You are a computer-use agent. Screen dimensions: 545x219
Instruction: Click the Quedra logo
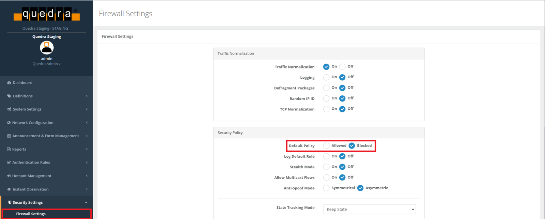47,14
